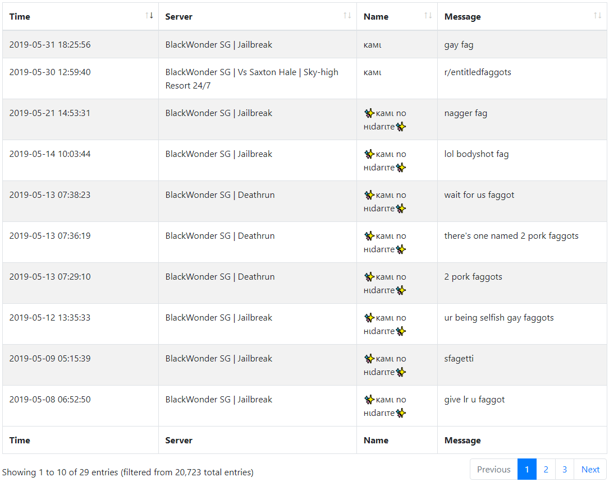The width and height of the screenshot is (609, 482).
Task: Go to page 2 of results
Action: [546, 469]
